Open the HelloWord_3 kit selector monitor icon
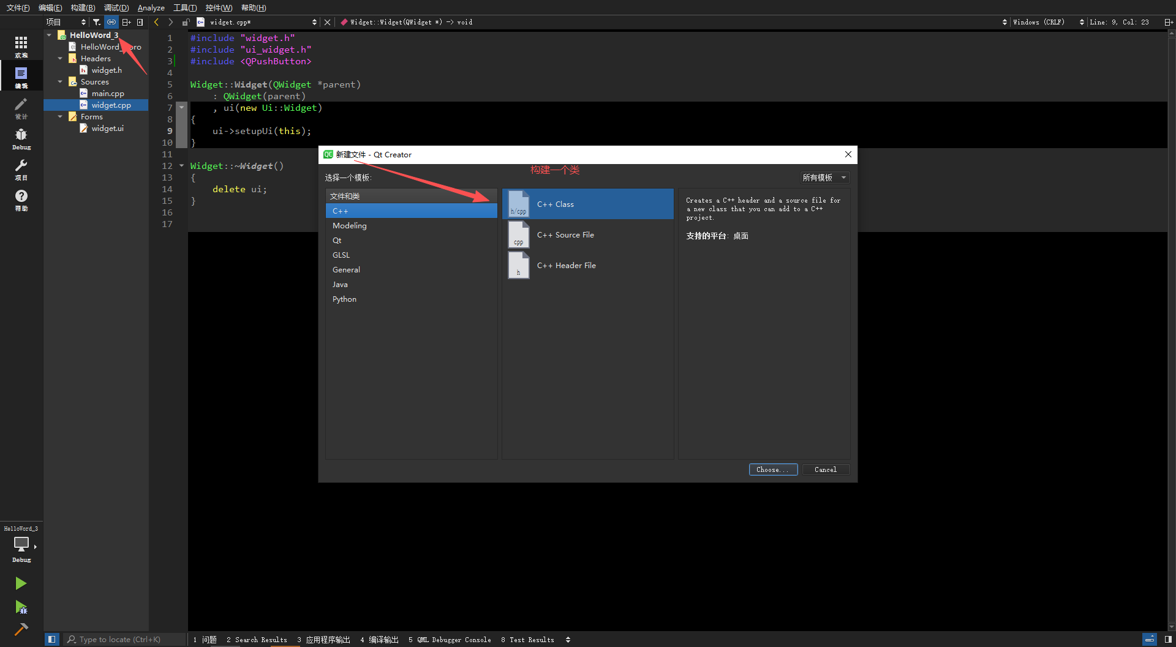 [x=21, y=544]
